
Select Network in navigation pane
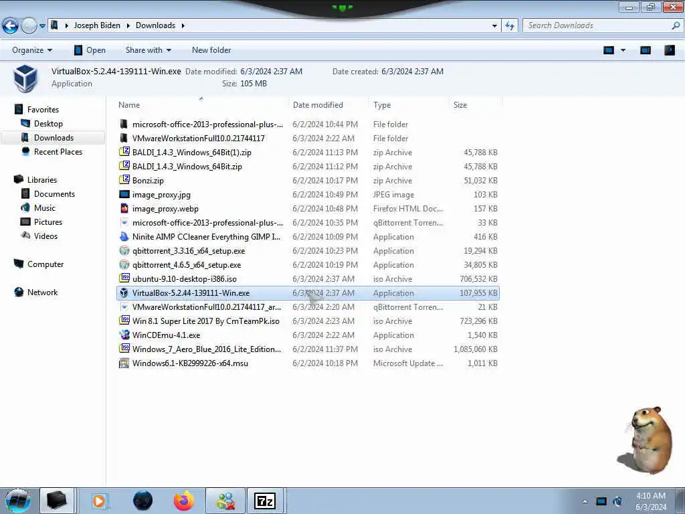tap(42, 292)
